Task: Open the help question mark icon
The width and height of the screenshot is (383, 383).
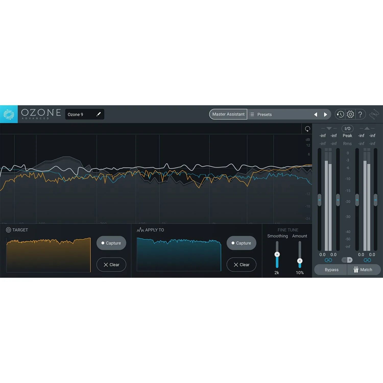Action: (x=360, y=114)
